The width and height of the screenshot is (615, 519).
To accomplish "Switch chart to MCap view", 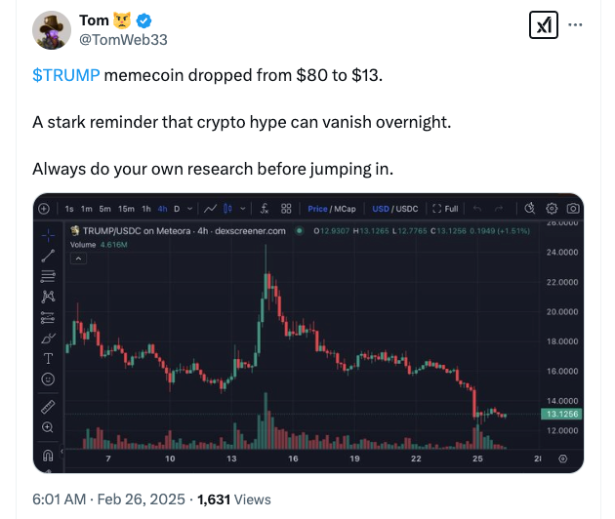I will [344, 209].
